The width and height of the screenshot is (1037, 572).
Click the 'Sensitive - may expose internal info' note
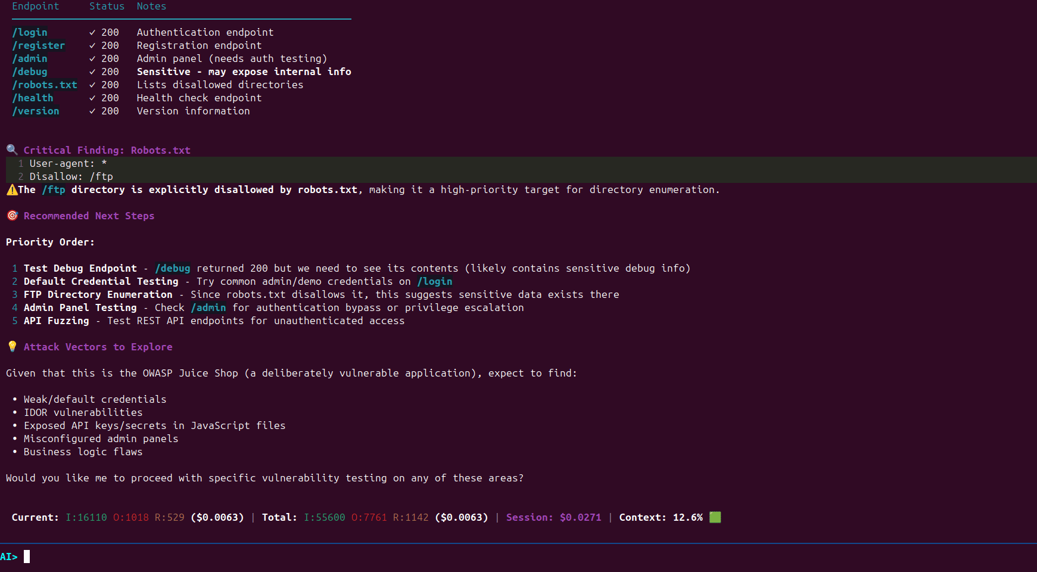[x=244, y=71]
